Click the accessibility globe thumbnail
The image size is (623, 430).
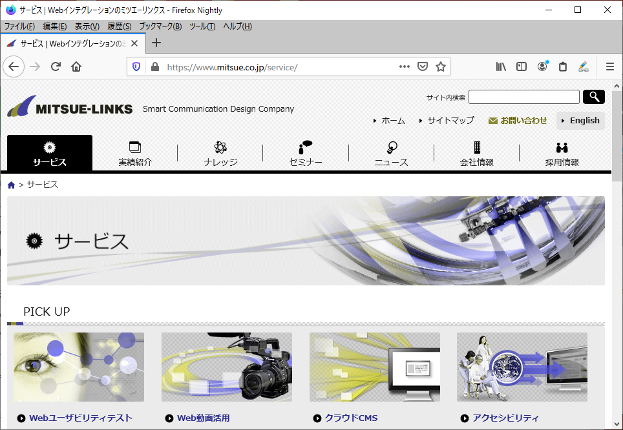(x=522, y=367)
